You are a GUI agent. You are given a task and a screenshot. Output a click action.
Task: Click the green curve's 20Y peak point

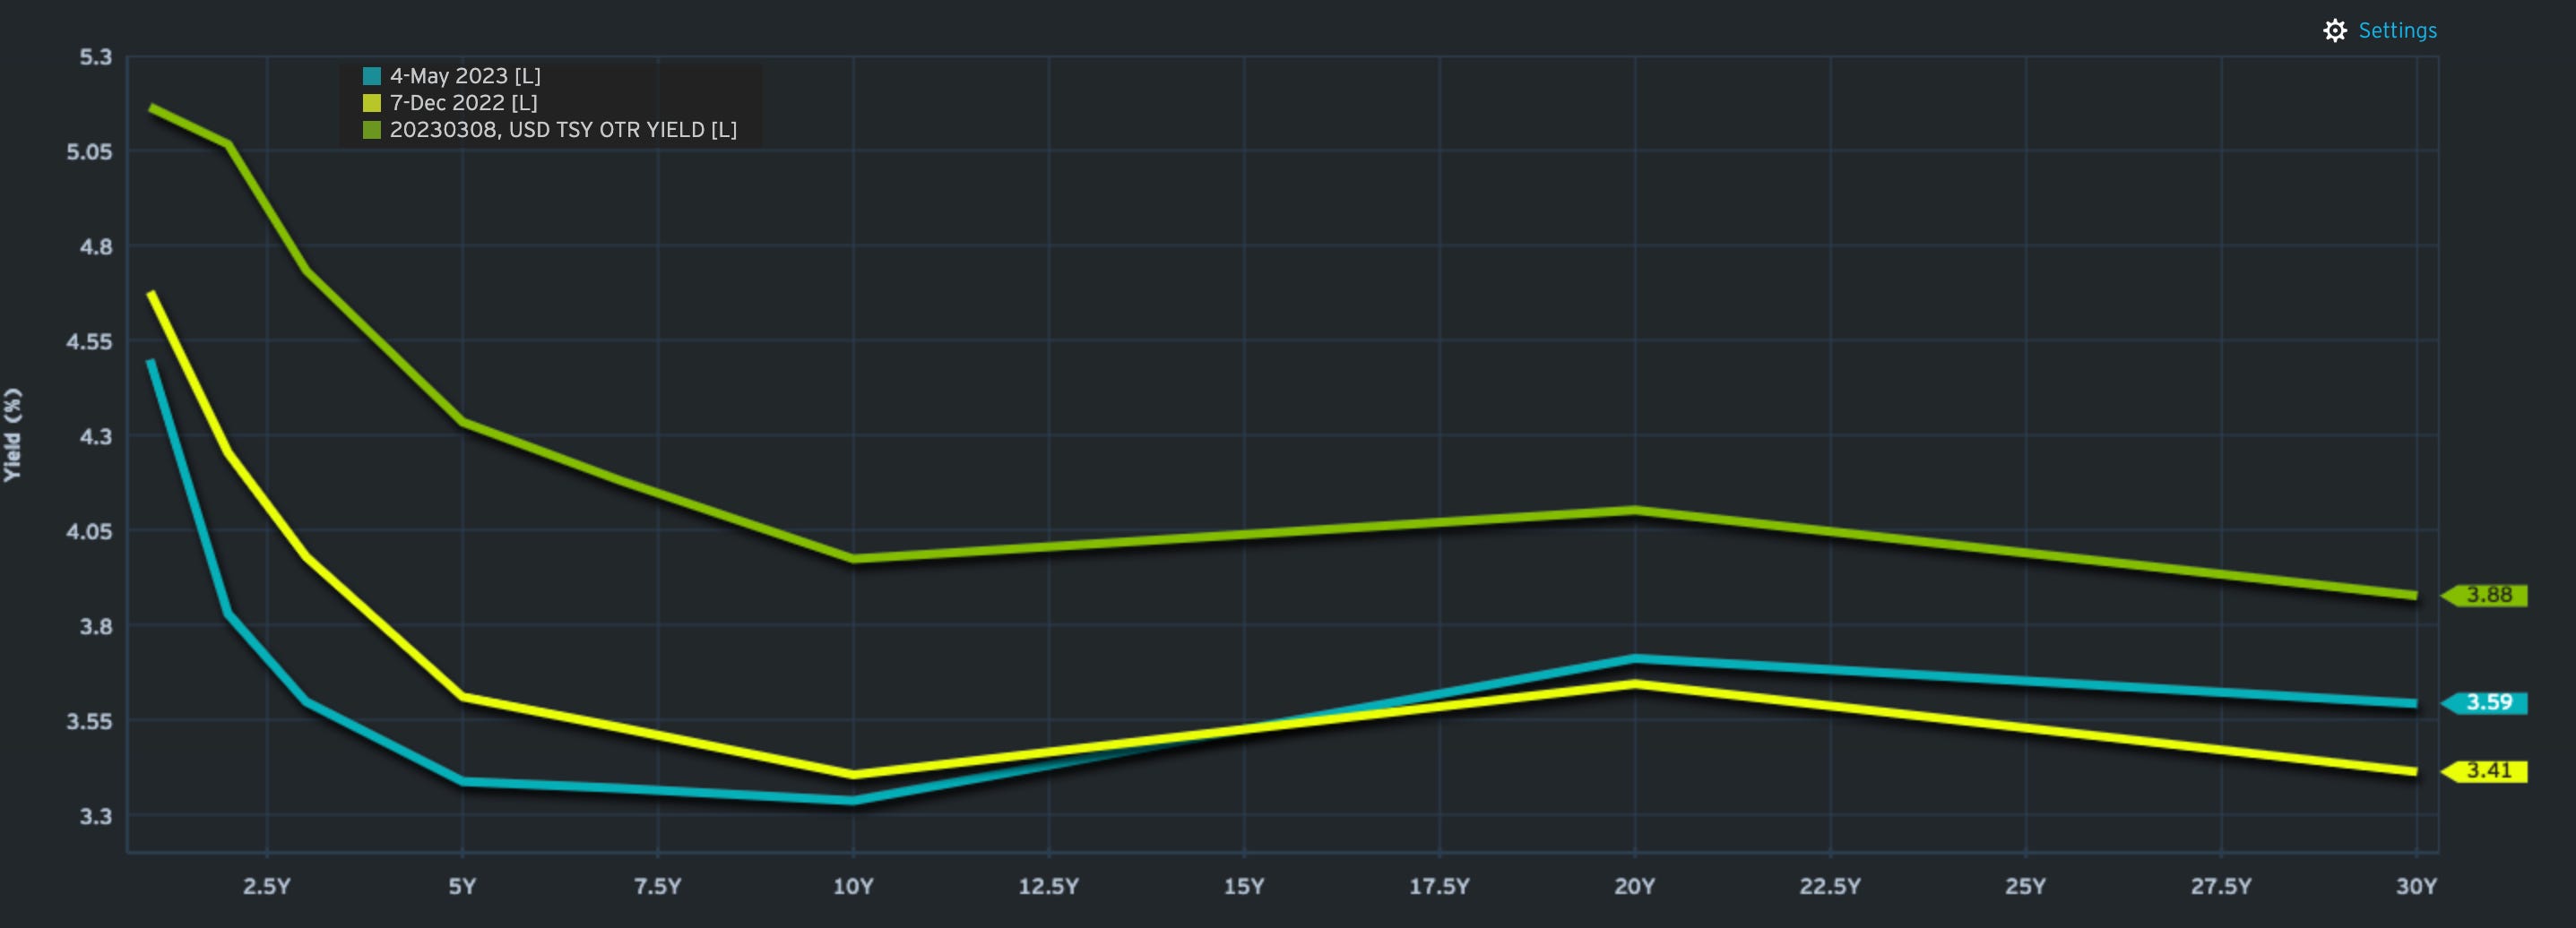pos(1635,511)
